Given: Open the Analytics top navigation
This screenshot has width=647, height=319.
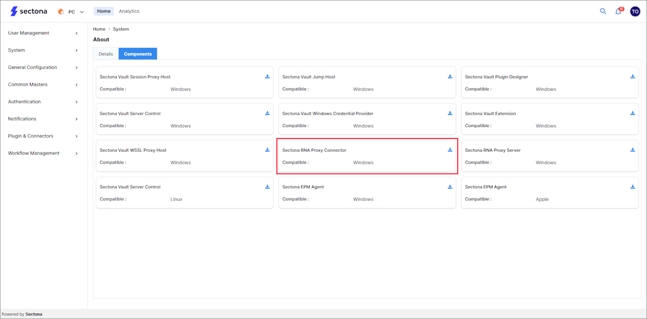Looking at the screenshot, I should (x=129, y=11).
